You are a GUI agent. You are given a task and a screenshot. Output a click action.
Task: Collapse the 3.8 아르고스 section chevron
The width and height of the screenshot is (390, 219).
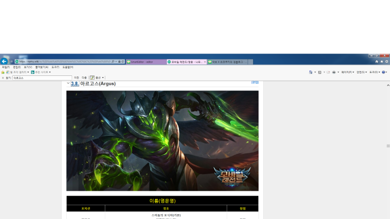(x=68, y=83)
